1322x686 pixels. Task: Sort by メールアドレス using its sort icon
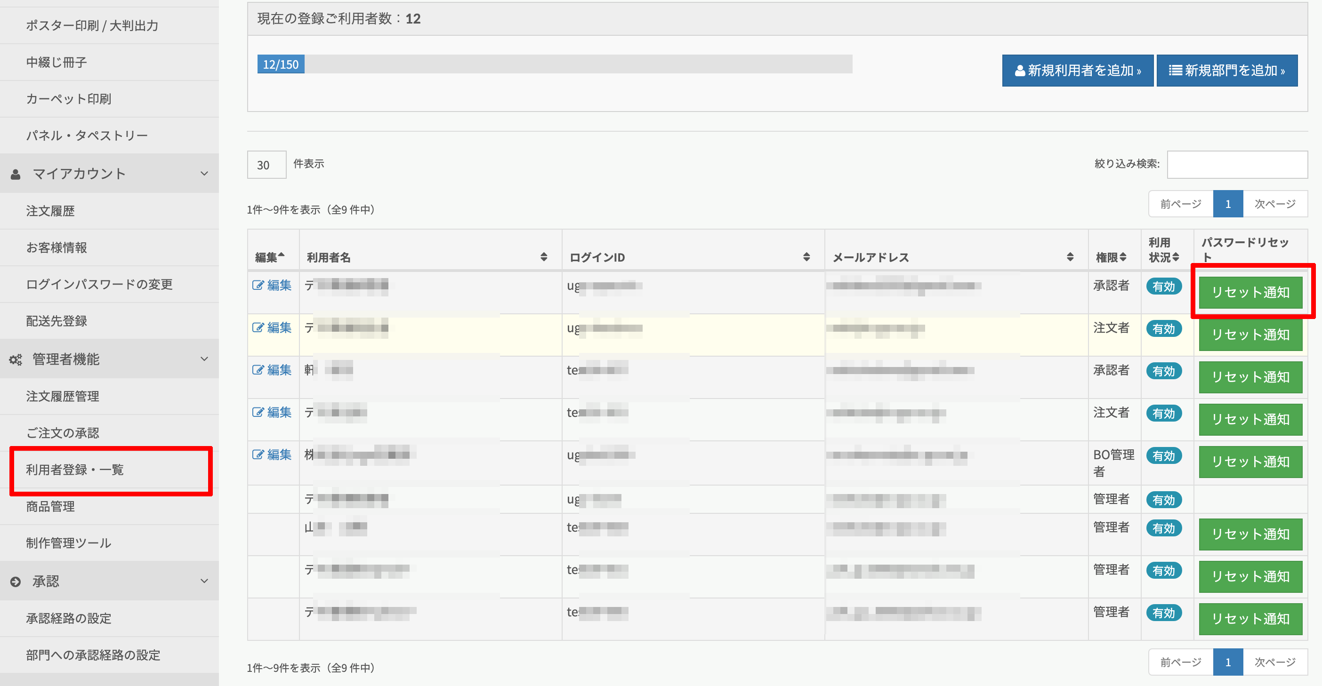click(1070, 257)
